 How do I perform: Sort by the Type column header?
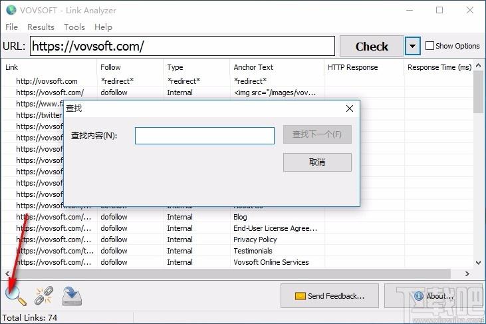pyautogui.click(x=197, y=67)
